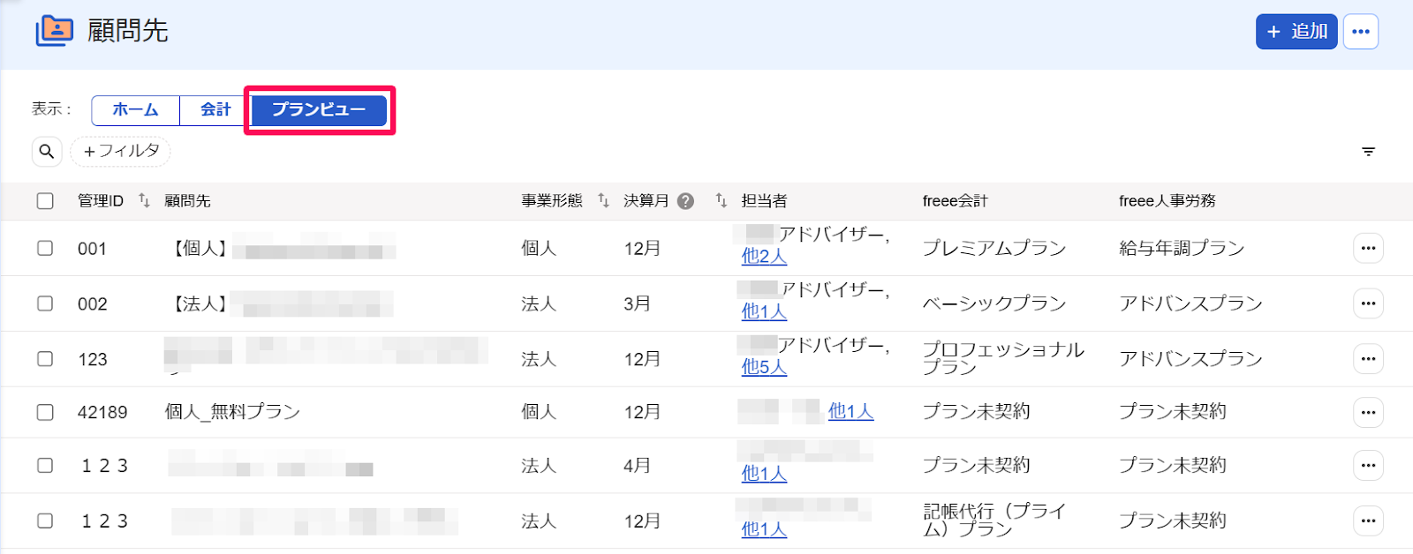Open the 123 プロフェッショナルプラン row actions menu
The image size is (1413, 554).
(x=1368, y=359)
